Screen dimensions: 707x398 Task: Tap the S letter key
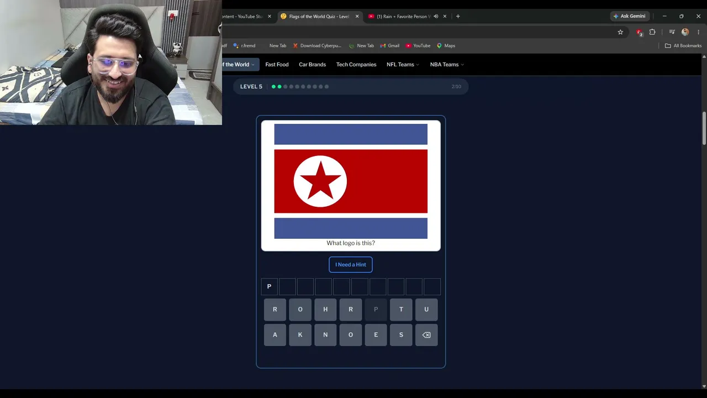point(401,335)
